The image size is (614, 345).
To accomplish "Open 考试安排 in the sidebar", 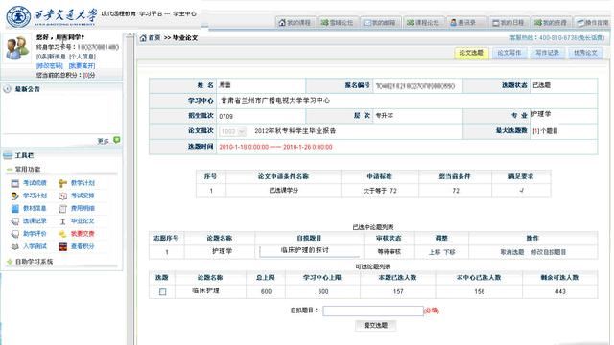I will (x=83, y=195).
